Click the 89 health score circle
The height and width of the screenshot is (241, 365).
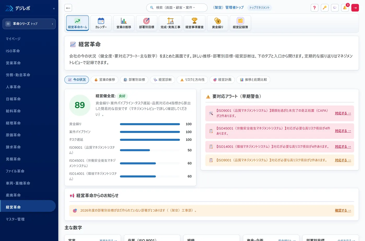tap(80, 105)
